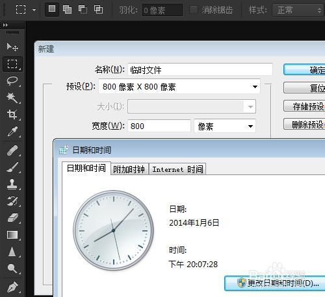Select the Lasso tool
The width and height of the screenshot is (325, 297).
(12, 81)
